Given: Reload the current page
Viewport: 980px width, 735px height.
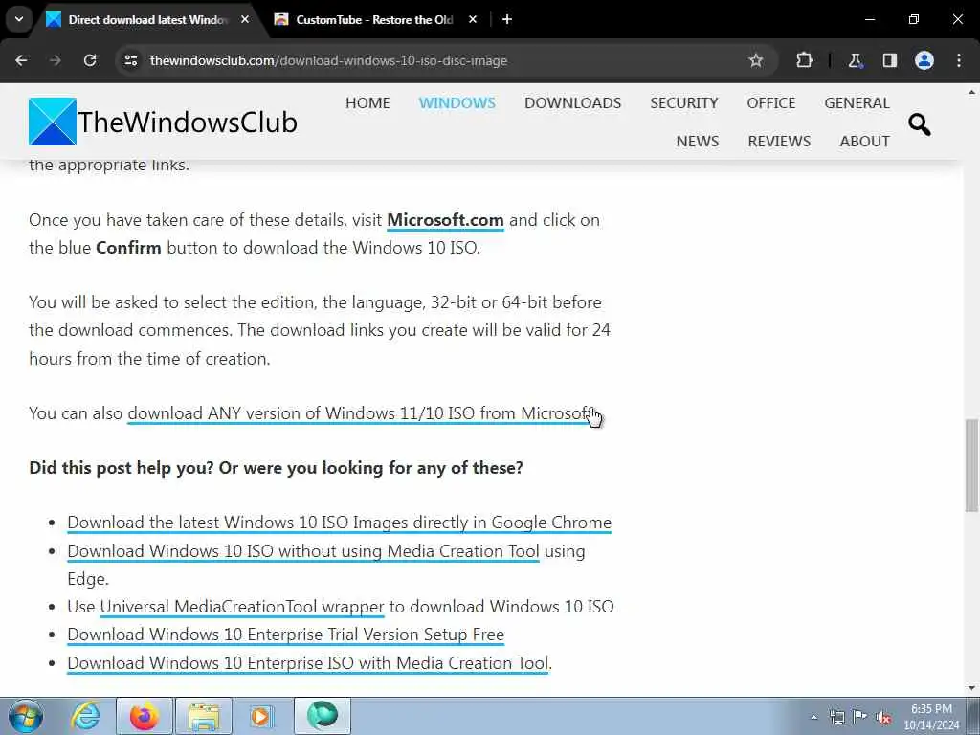Looking at the screenshot, I should [90, 60].
